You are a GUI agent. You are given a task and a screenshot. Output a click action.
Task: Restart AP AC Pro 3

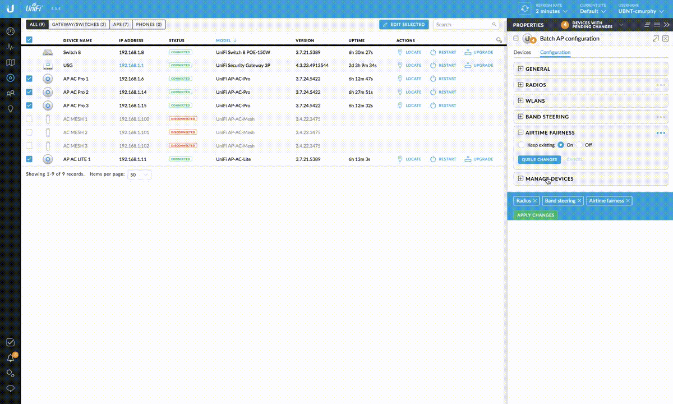(x=443, y=105)
